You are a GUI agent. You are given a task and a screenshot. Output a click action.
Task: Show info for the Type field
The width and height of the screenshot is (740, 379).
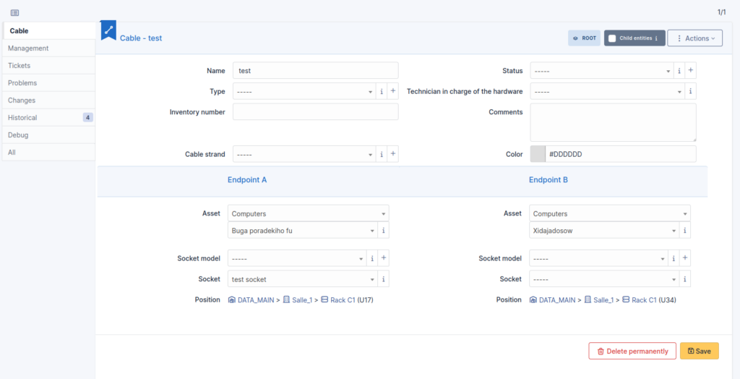pos(382,91)
